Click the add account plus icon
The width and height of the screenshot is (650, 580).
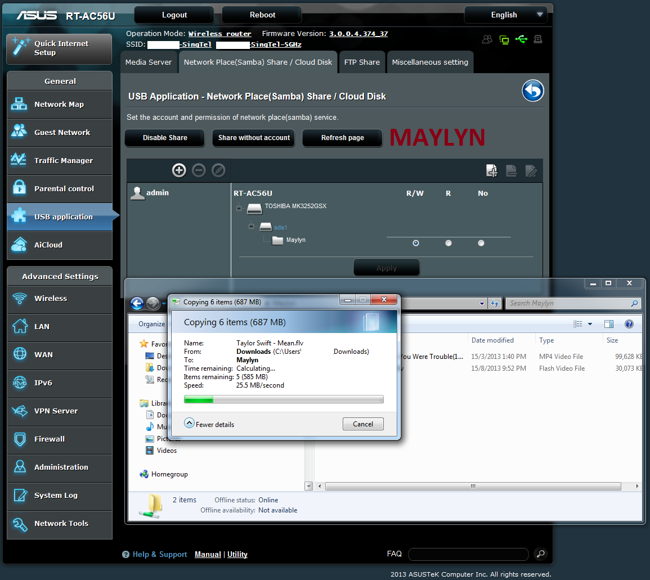tap(179, 170)
